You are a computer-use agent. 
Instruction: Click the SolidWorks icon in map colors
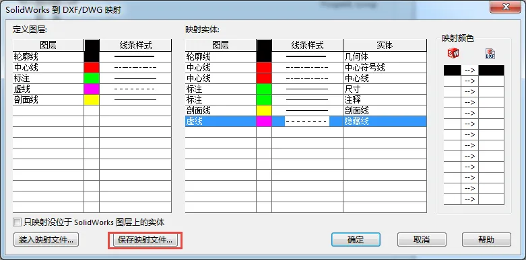(453, 53)
